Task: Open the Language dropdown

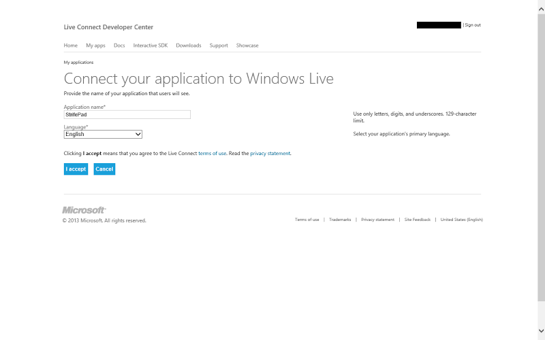Action: click(103, 134)
